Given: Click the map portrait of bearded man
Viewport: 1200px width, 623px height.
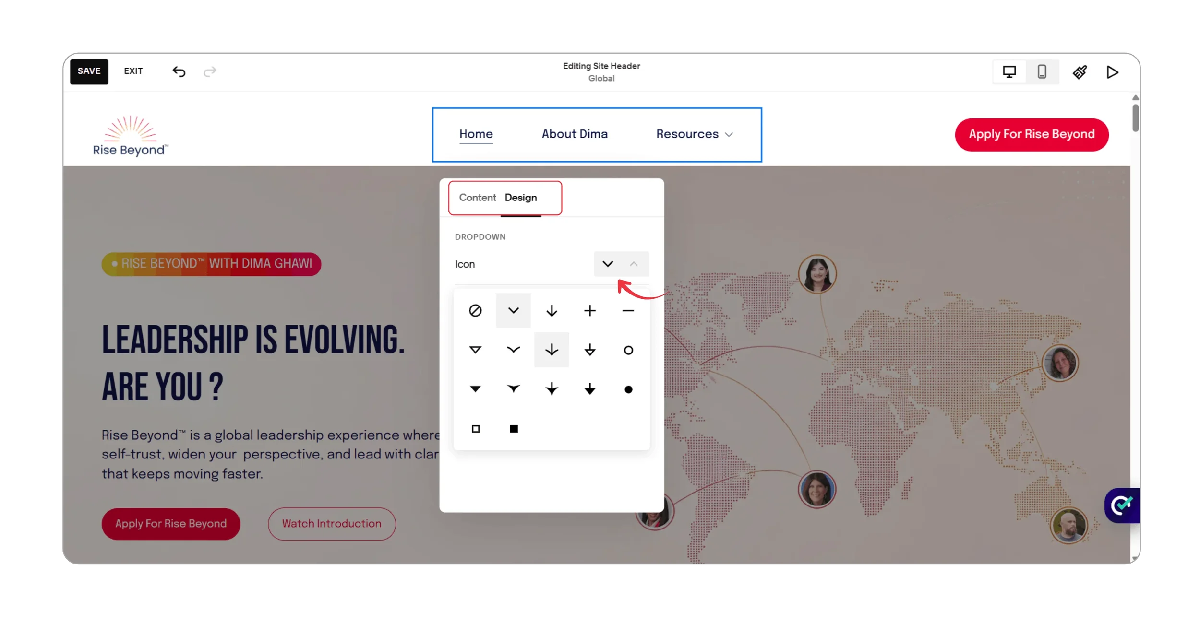Looking at the screenshot, I should click(1068, 525).
